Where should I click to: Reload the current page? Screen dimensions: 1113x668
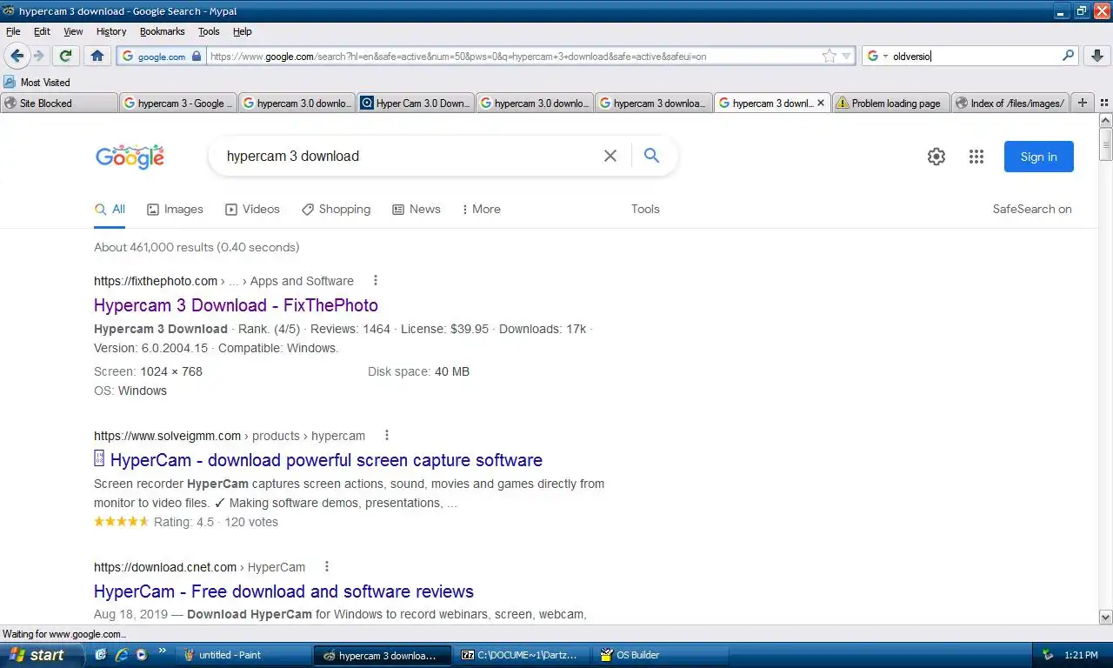click(x=65, y=56)
